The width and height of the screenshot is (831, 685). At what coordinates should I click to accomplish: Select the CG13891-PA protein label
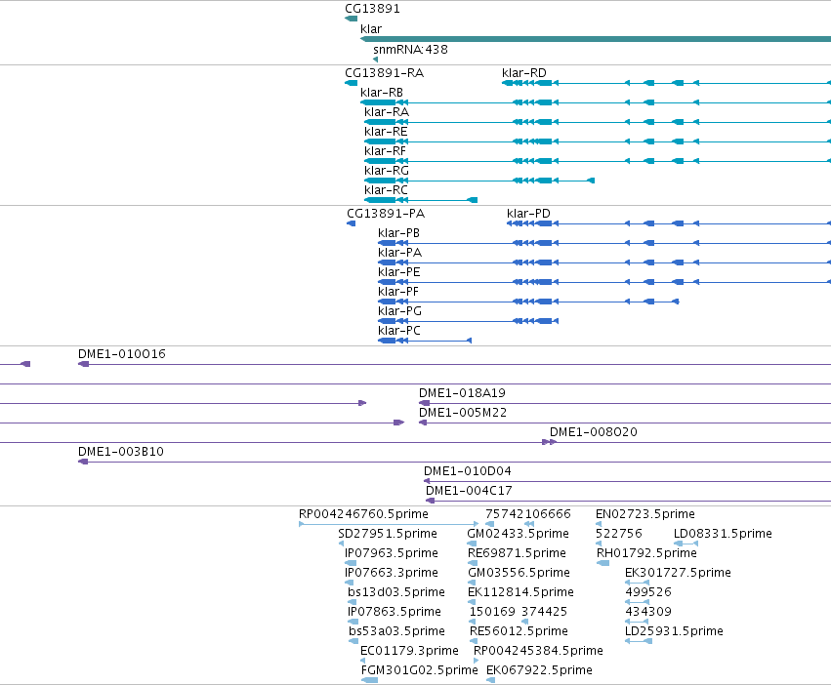tap(386, 214)
